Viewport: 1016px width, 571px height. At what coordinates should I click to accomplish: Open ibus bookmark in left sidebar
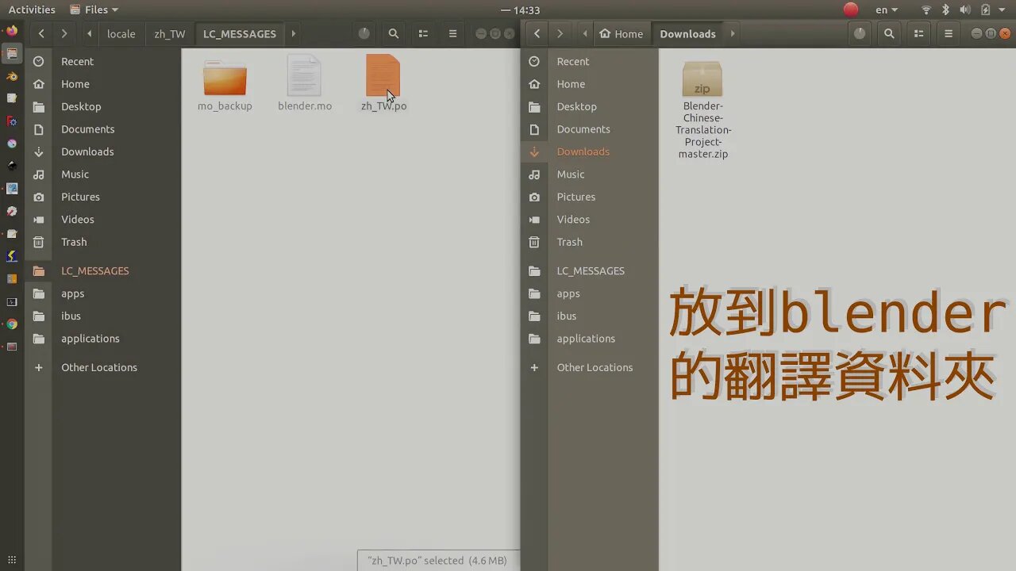pyautogui.click(x=103, y=316)
